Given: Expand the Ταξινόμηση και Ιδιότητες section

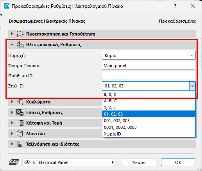Looking at the screenshot, I should (12, 144).
